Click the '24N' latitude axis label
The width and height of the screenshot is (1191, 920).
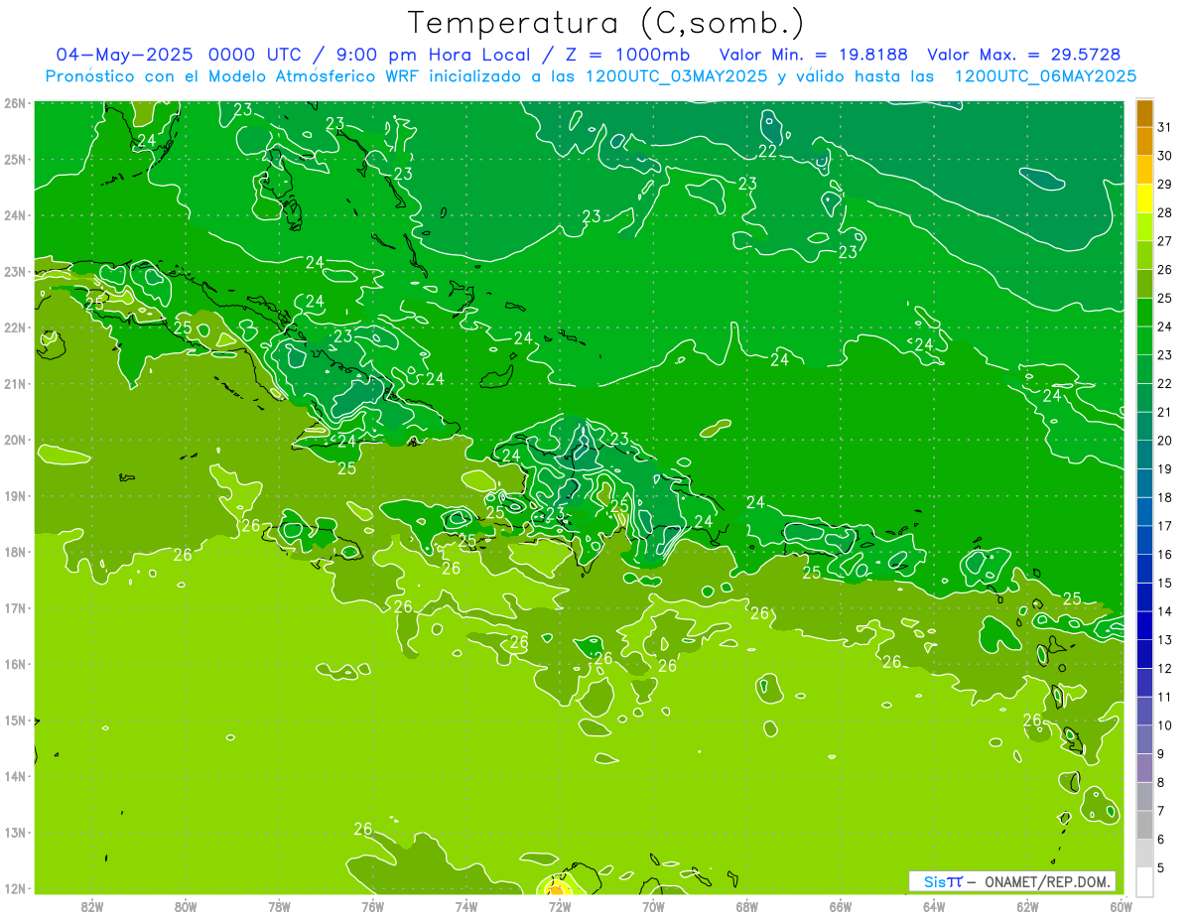pos(15,215)
